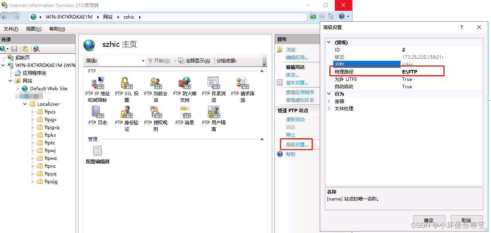Open FTP 当前会话 feature
Screen dimensions: 491x233
click(155, 89)
